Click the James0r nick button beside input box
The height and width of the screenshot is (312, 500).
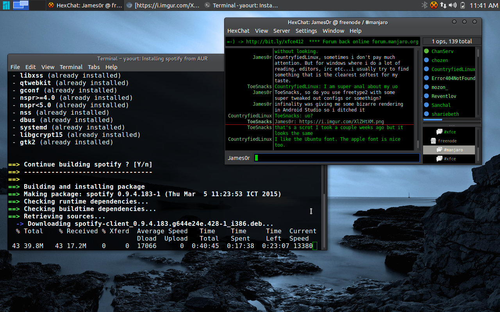coord(239,158)
